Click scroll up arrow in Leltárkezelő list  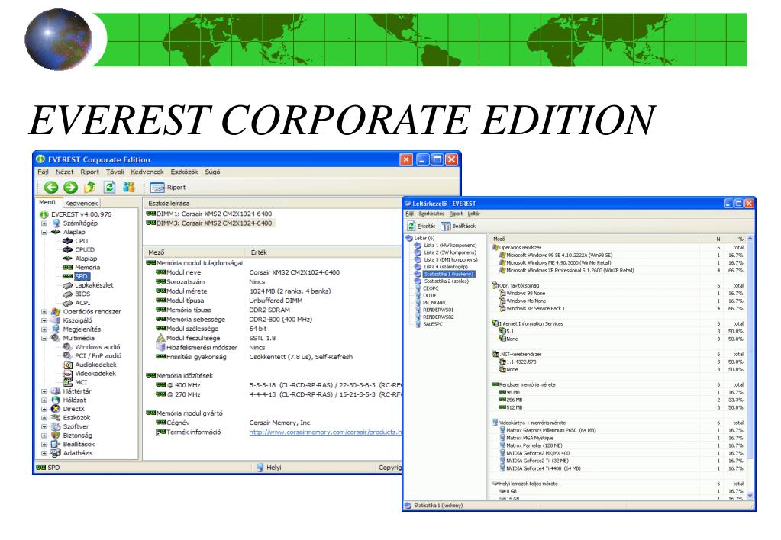750,239
